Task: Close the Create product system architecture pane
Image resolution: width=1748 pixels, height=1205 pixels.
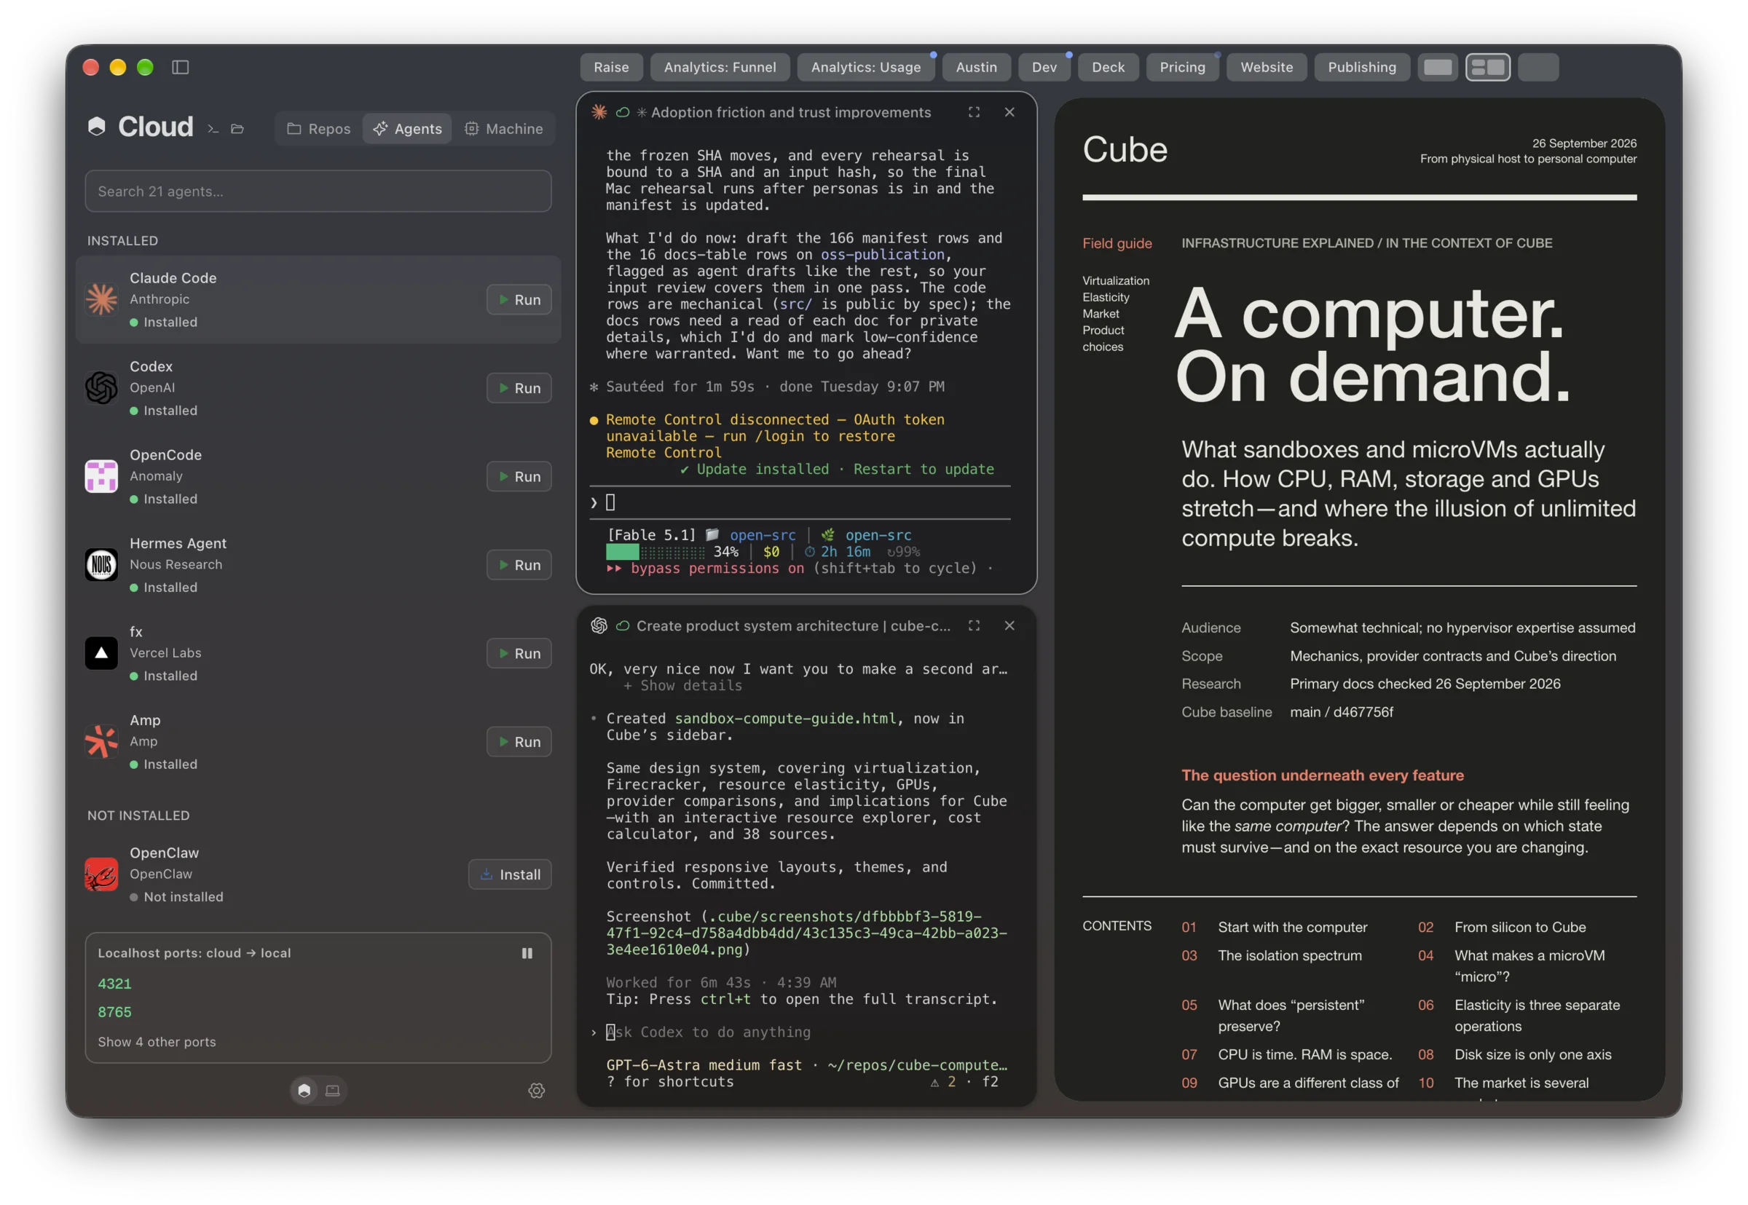Action: click(1009, 625)
